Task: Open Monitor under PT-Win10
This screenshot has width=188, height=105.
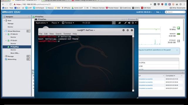Action: pyautogui.click(x=13, y=37)
